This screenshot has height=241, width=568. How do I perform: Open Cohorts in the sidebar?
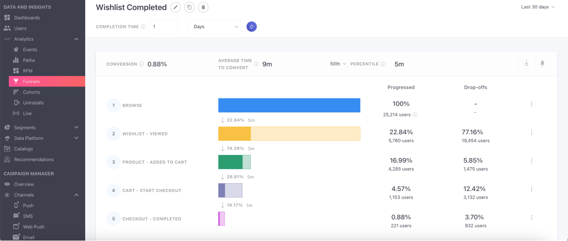(x=31, y=92)
